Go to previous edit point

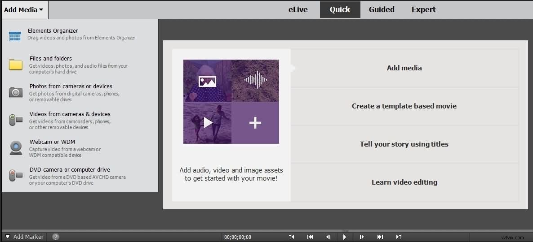coord(310,237)
